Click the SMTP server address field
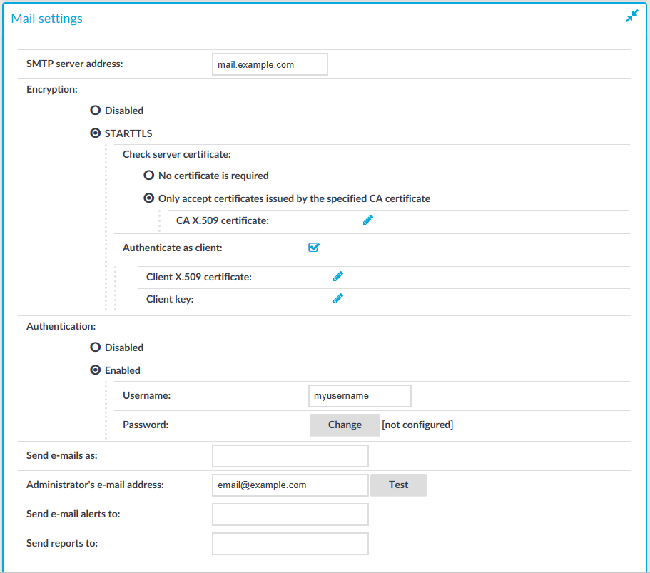The width and height of the screenshot is (650, 573). coord(270,64)
